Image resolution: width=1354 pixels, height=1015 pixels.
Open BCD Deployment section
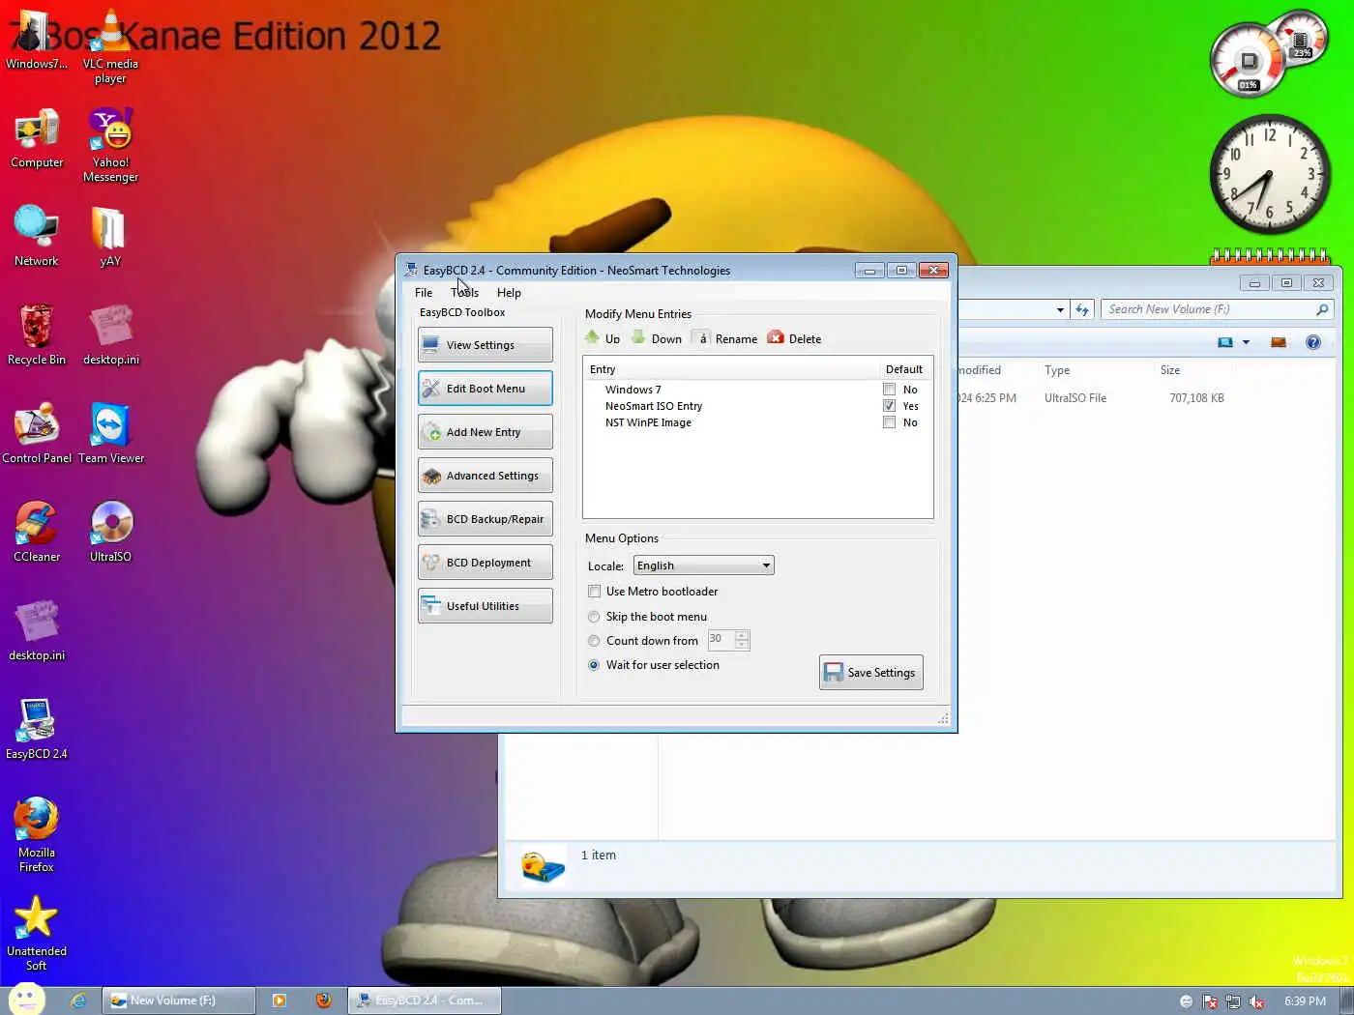click(x=485, y=563)
